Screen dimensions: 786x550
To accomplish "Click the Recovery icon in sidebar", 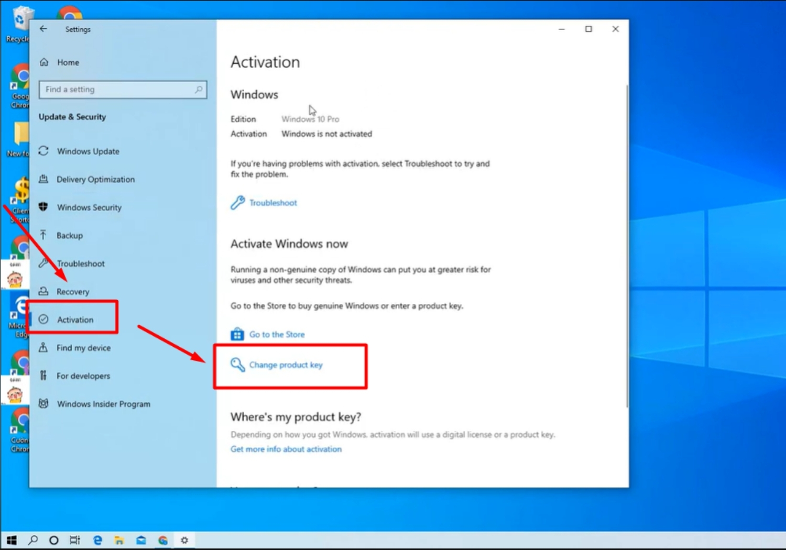I will coord(43,291).
